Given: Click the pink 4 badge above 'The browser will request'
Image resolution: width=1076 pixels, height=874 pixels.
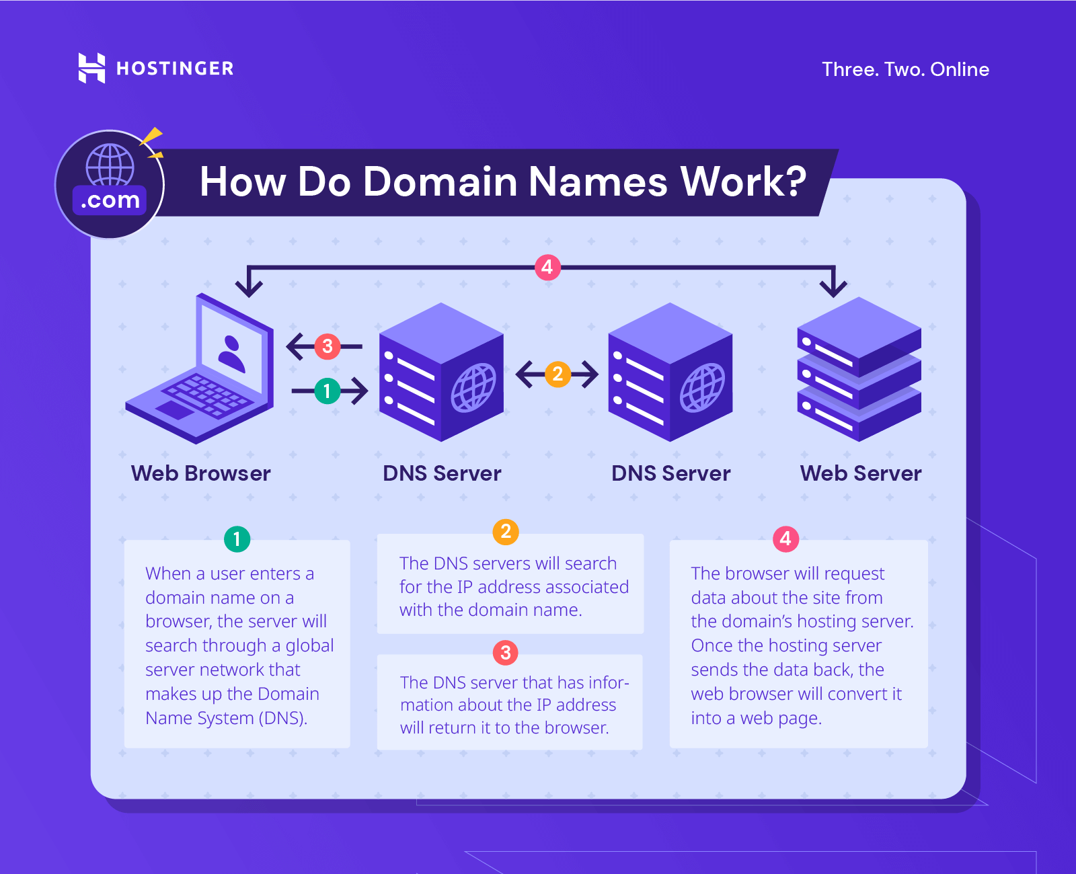Looking at the screenshot, I should [785, 539].
